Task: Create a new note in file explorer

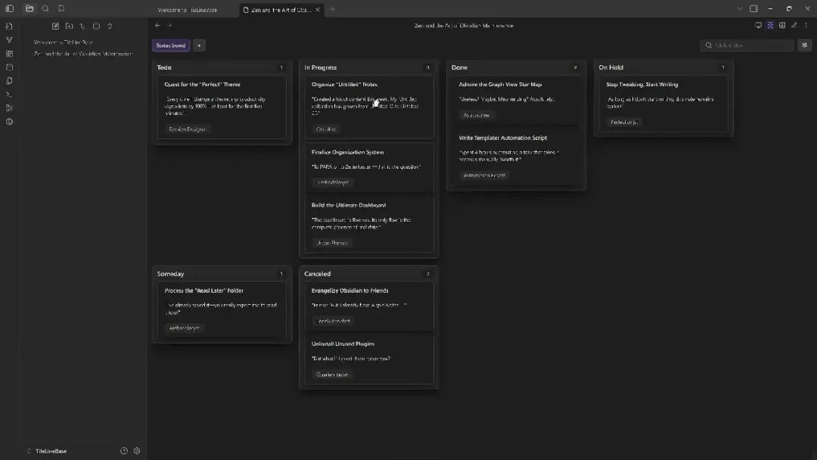Action: pyautogui.click(x=55, y=26)
